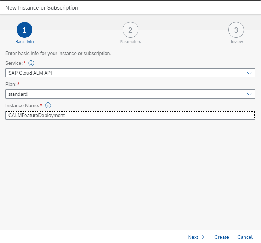The image size is (261, 243).
Task: Go to wizard step 3 circle
Action: click(x=236, y=30)
